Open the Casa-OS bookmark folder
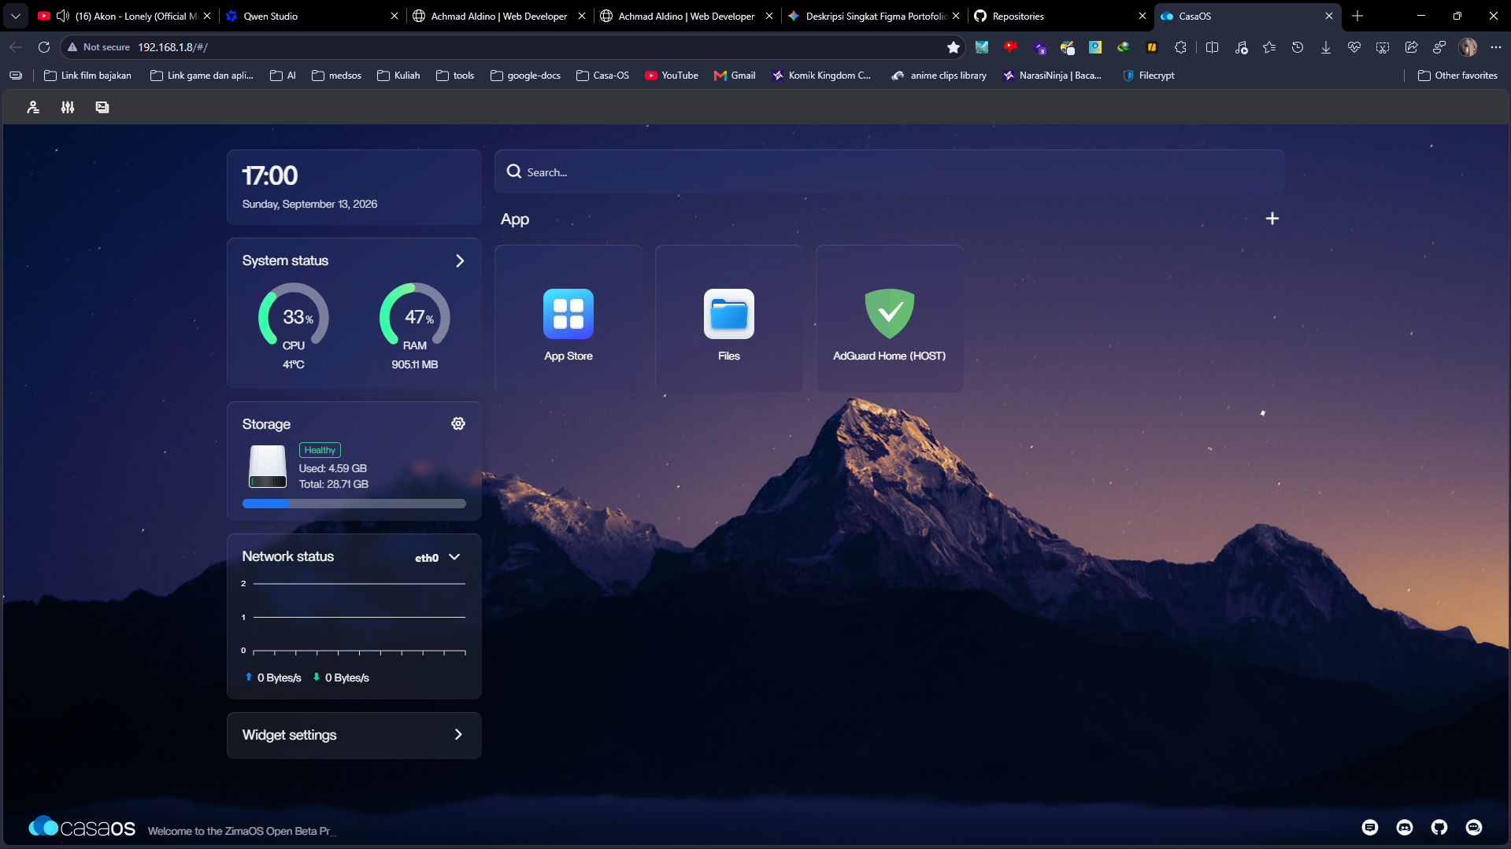1511x849 pixels. click(603, 76)
